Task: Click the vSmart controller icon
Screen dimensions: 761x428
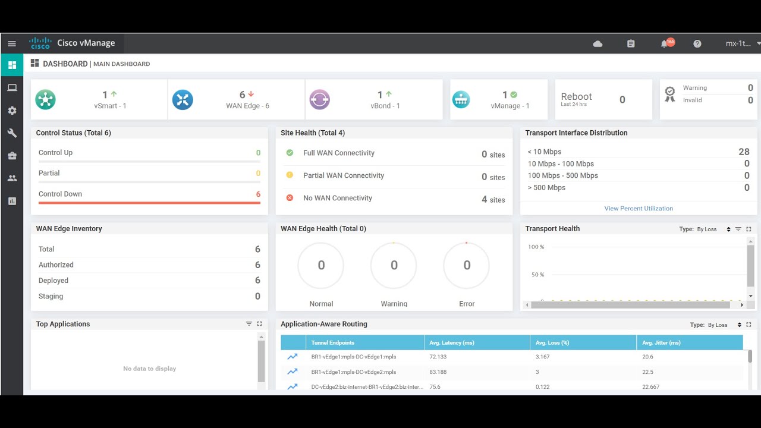Action: click(x=45, y=99)
